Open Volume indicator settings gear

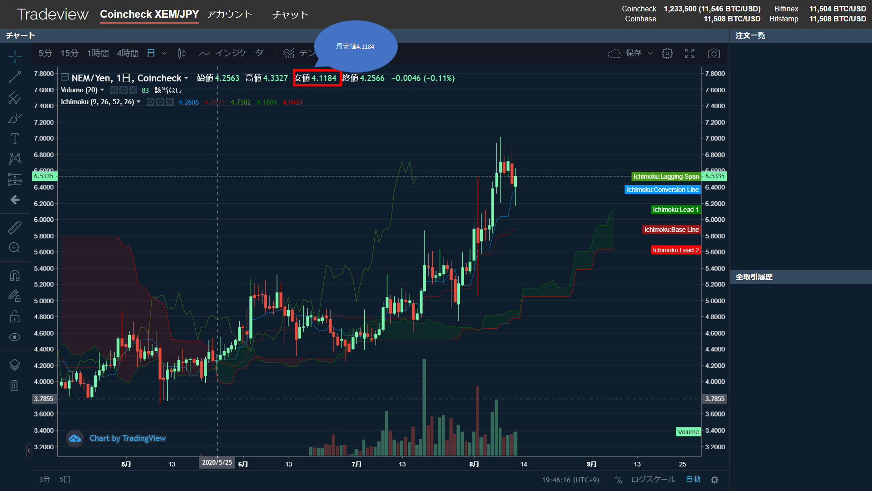(124, 90)
